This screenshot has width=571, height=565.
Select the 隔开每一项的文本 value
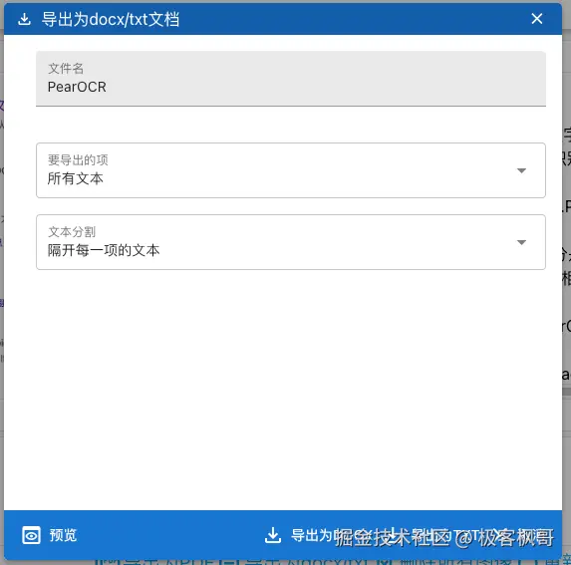coord(104,250)
